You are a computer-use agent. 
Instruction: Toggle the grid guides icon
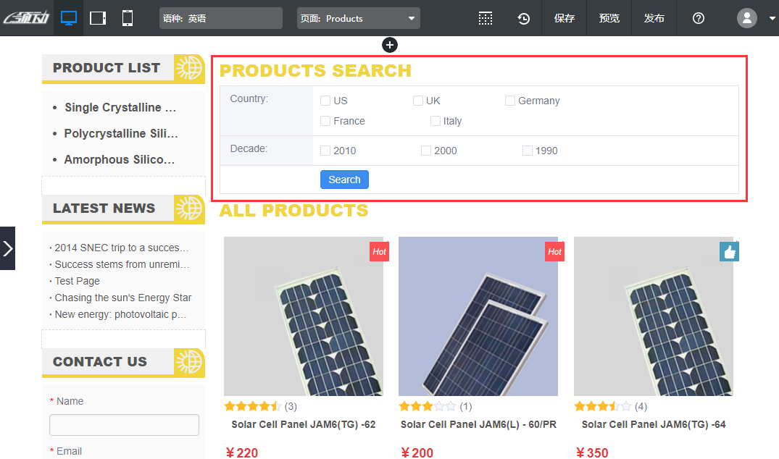tap(486, 18)
